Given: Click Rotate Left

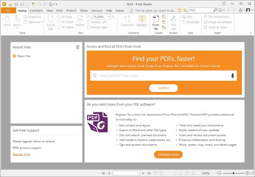Looking at the screenshot, I should tap(97, 22).
